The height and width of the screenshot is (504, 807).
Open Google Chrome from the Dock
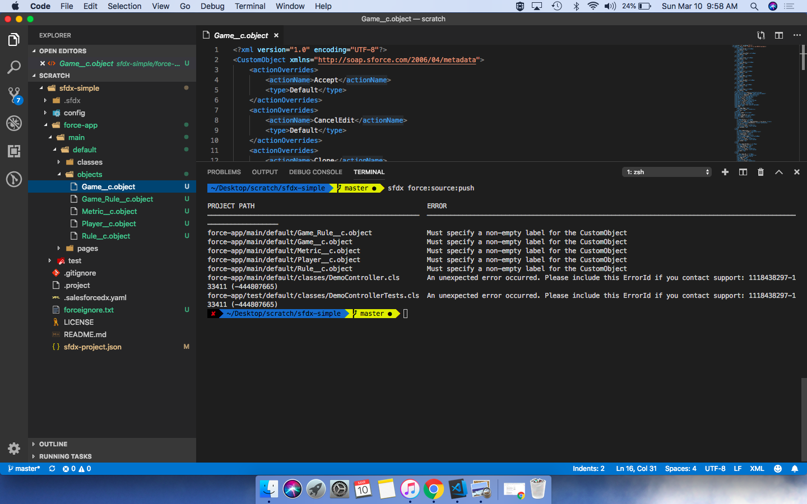[x=434, y=489]
